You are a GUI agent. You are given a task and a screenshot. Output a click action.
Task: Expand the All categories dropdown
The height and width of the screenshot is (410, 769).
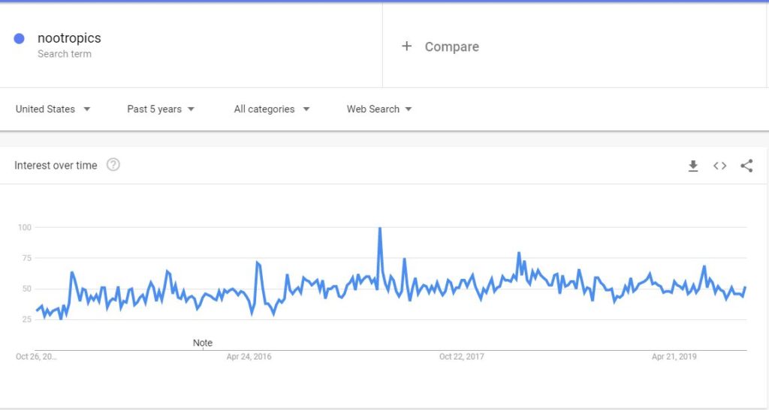click(272, 109)
